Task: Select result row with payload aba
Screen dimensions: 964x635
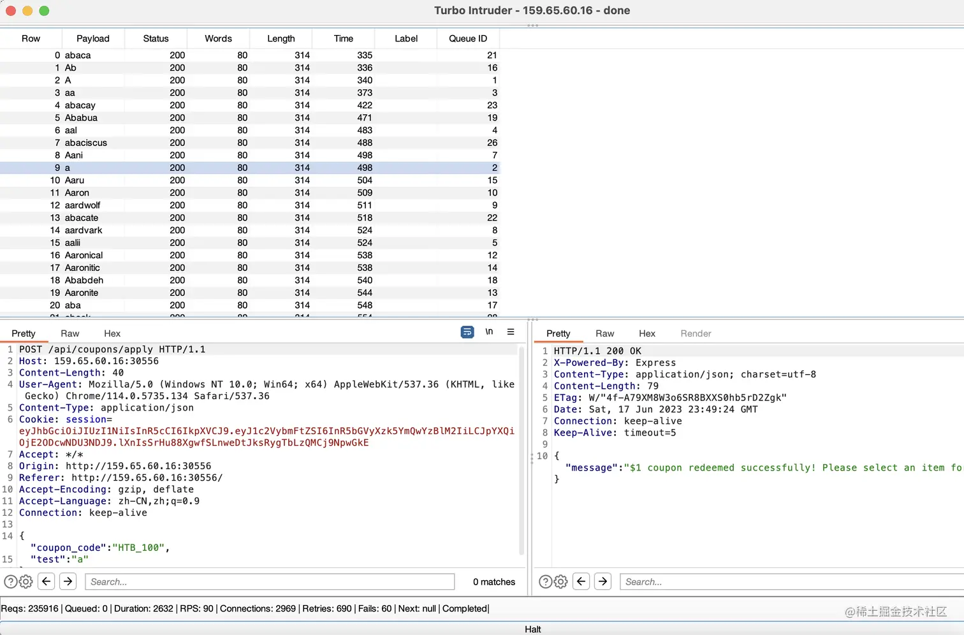Action: (250, 305)
